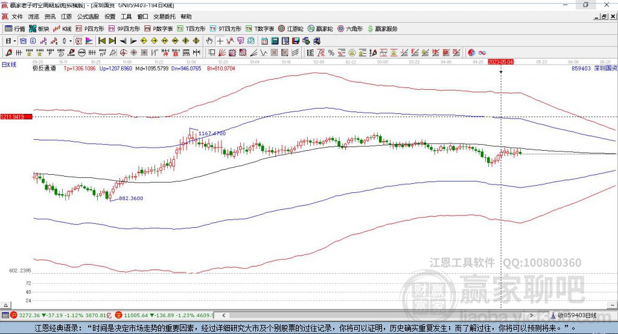Open the 板块 sector panel
The width and height of the screenshot is (618, 334).
[39, 29]
